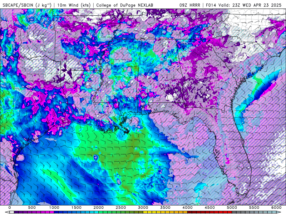The height and width of the screenshot is (214, 286).
Task: Click the left arrow end of color bar
Action: [x=7, y=212]
